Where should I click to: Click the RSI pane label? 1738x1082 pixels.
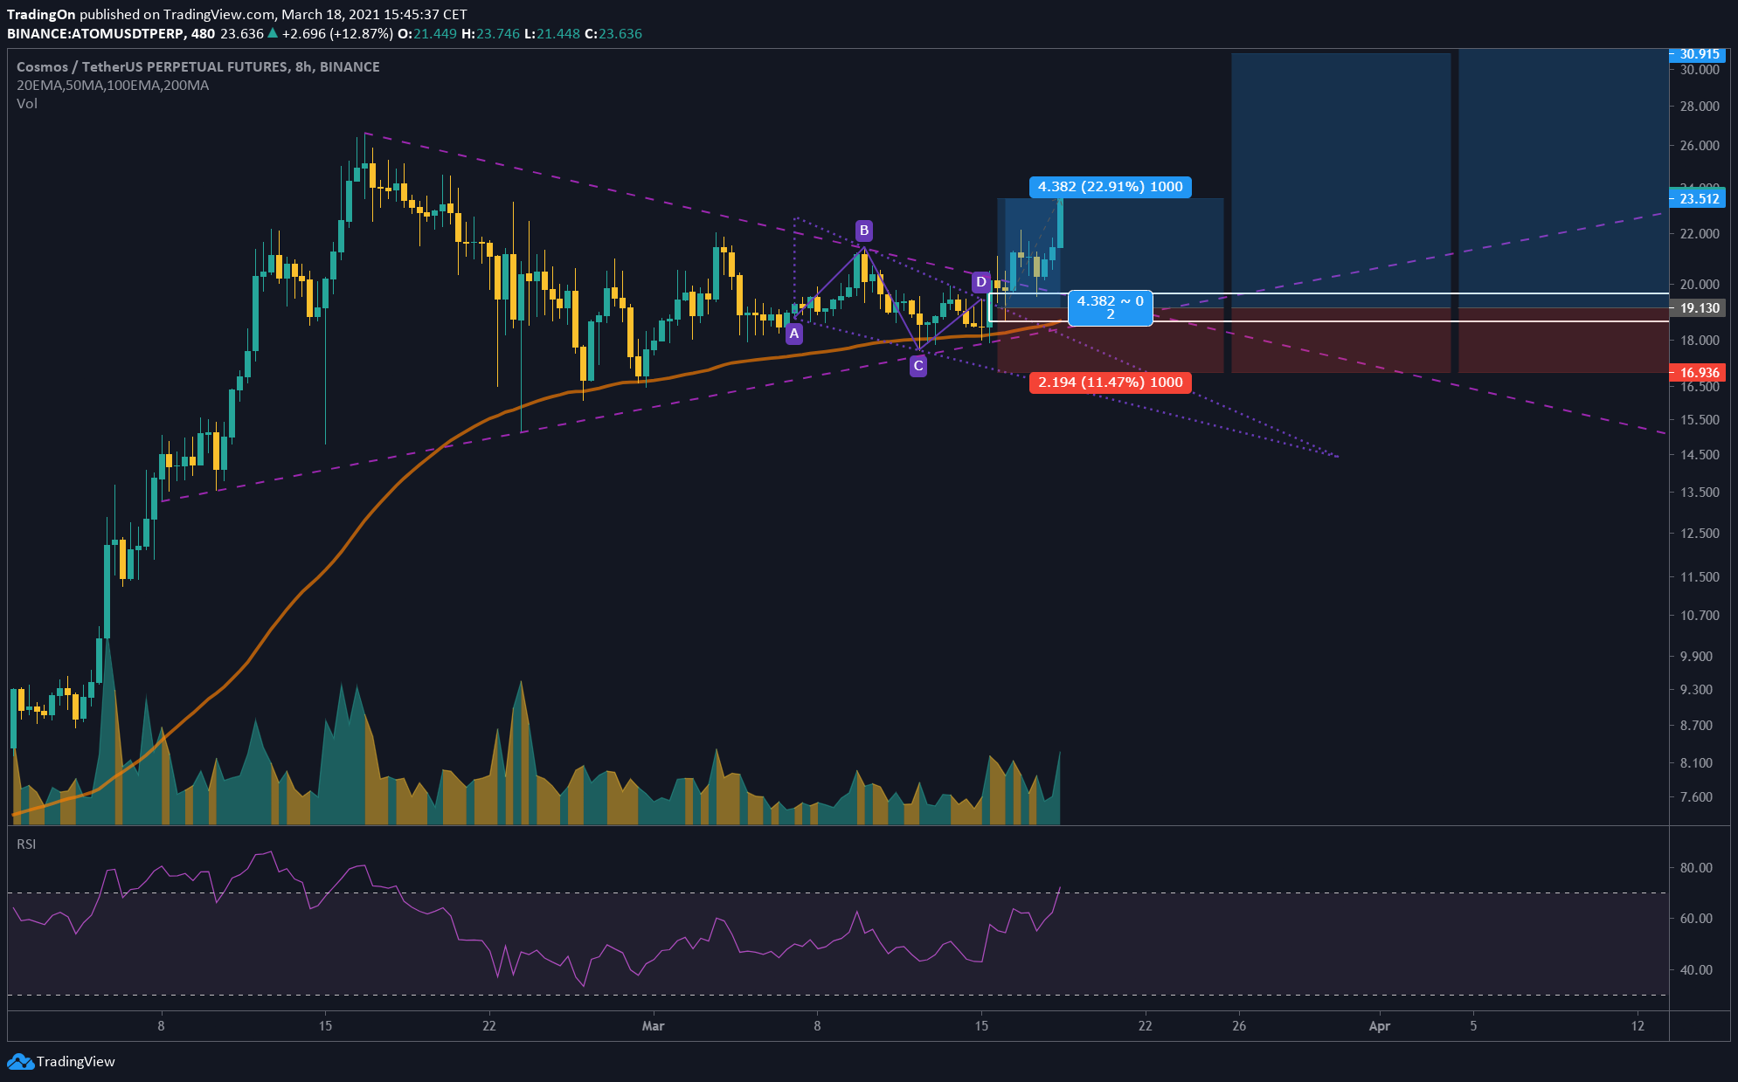click(26, 844)
